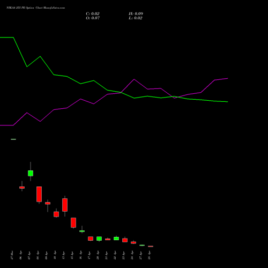Click the last red candle for 28 Apr

pos(151,247)
